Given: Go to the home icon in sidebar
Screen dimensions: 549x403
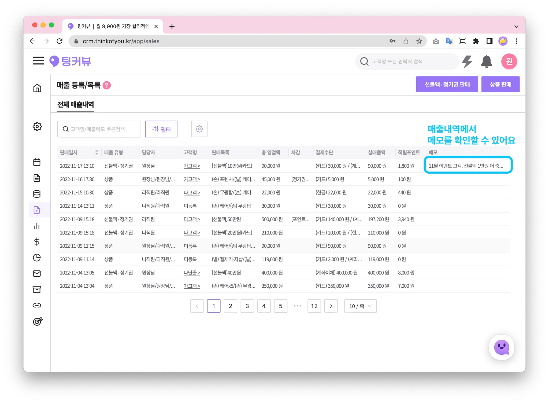Looking at the screenshot, I should [x=37, y=88].
